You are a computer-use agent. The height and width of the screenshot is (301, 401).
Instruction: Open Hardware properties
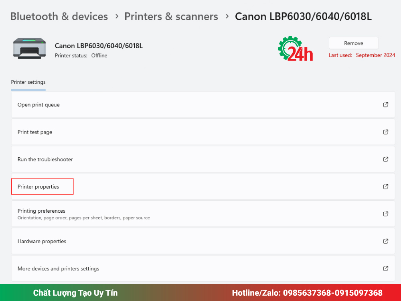(203, 241)
